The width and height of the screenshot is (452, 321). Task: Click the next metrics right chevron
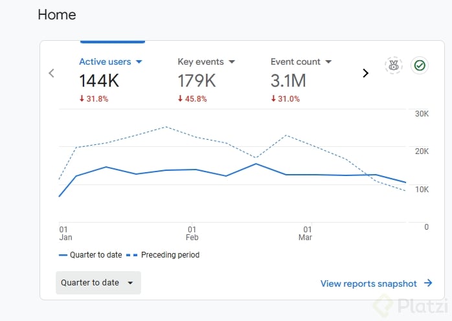(365, 73)
